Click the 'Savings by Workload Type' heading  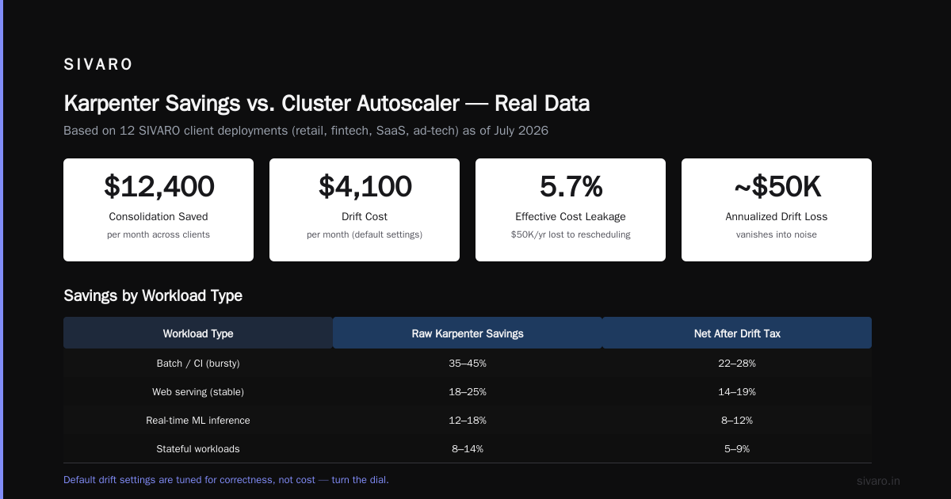coord(153,295)
